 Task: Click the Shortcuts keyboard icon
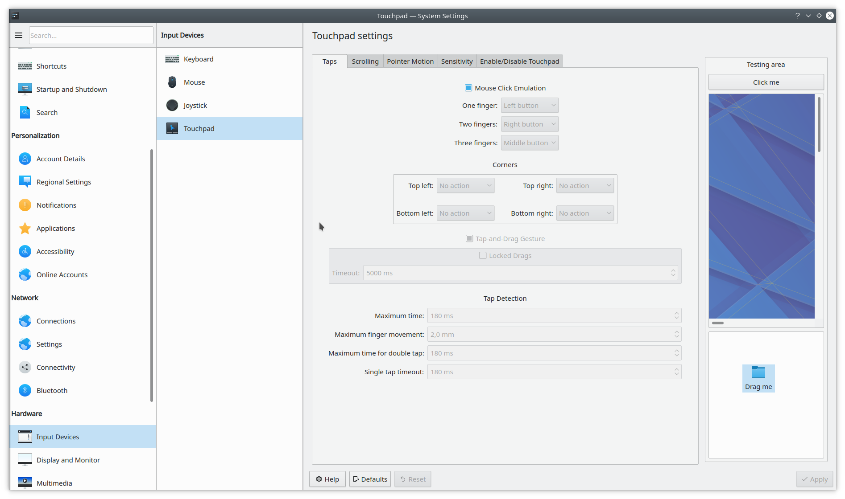point(25,66)
